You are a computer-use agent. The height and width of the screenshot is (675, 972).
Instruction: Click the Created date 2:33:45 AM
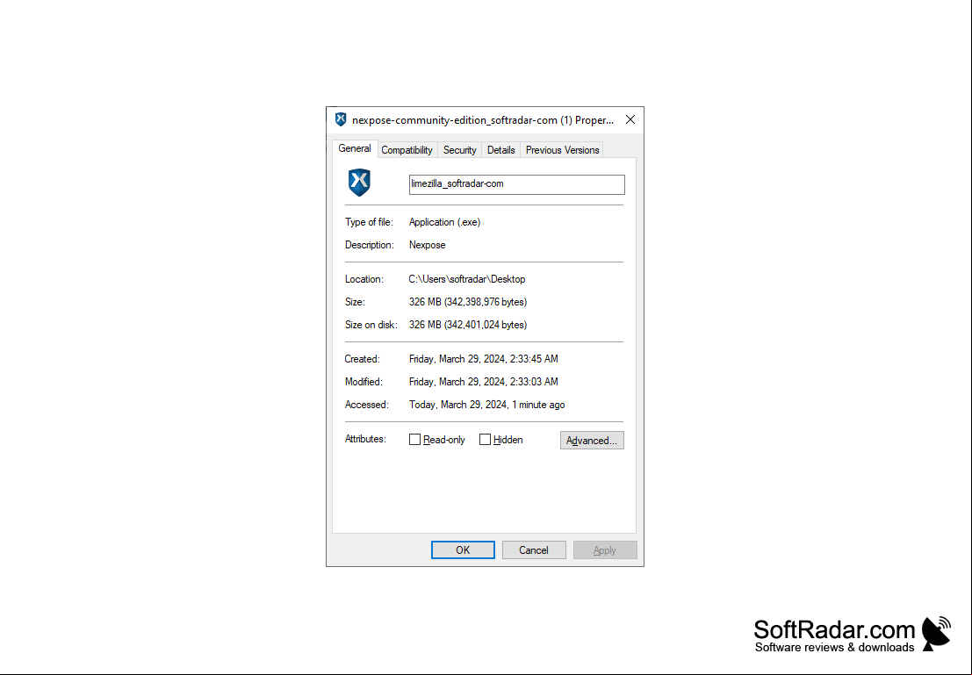[484, 359]
